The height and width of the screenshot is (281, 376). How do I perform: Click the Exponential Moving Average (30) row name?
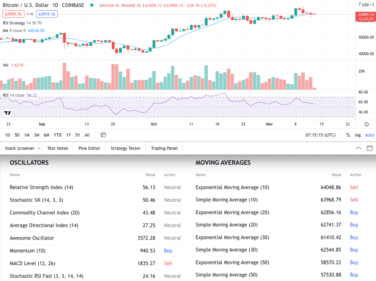232,237
